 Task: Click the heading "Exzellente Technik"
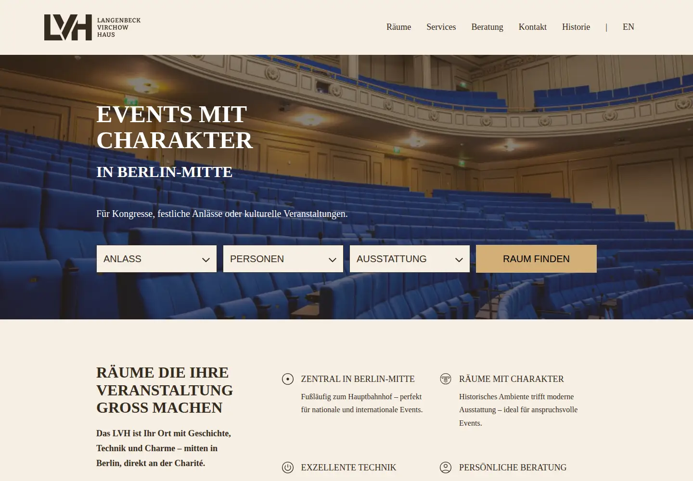348,468
